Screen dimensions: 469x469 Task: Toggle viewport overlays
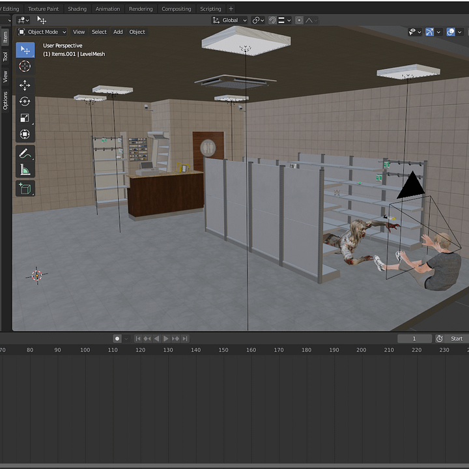click(451, 32)
